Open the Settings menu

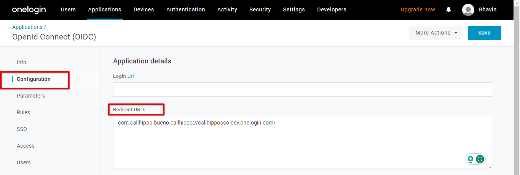(294, 9)
